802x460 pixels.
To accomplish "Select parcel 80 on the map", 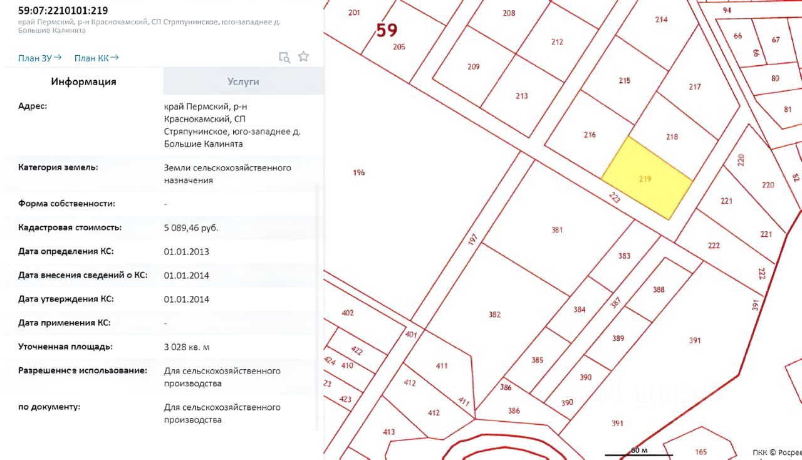I will (x=775, y=78).
